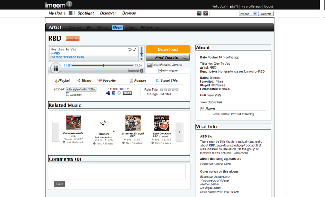Click the smiley embed icon

click(119, 93)
